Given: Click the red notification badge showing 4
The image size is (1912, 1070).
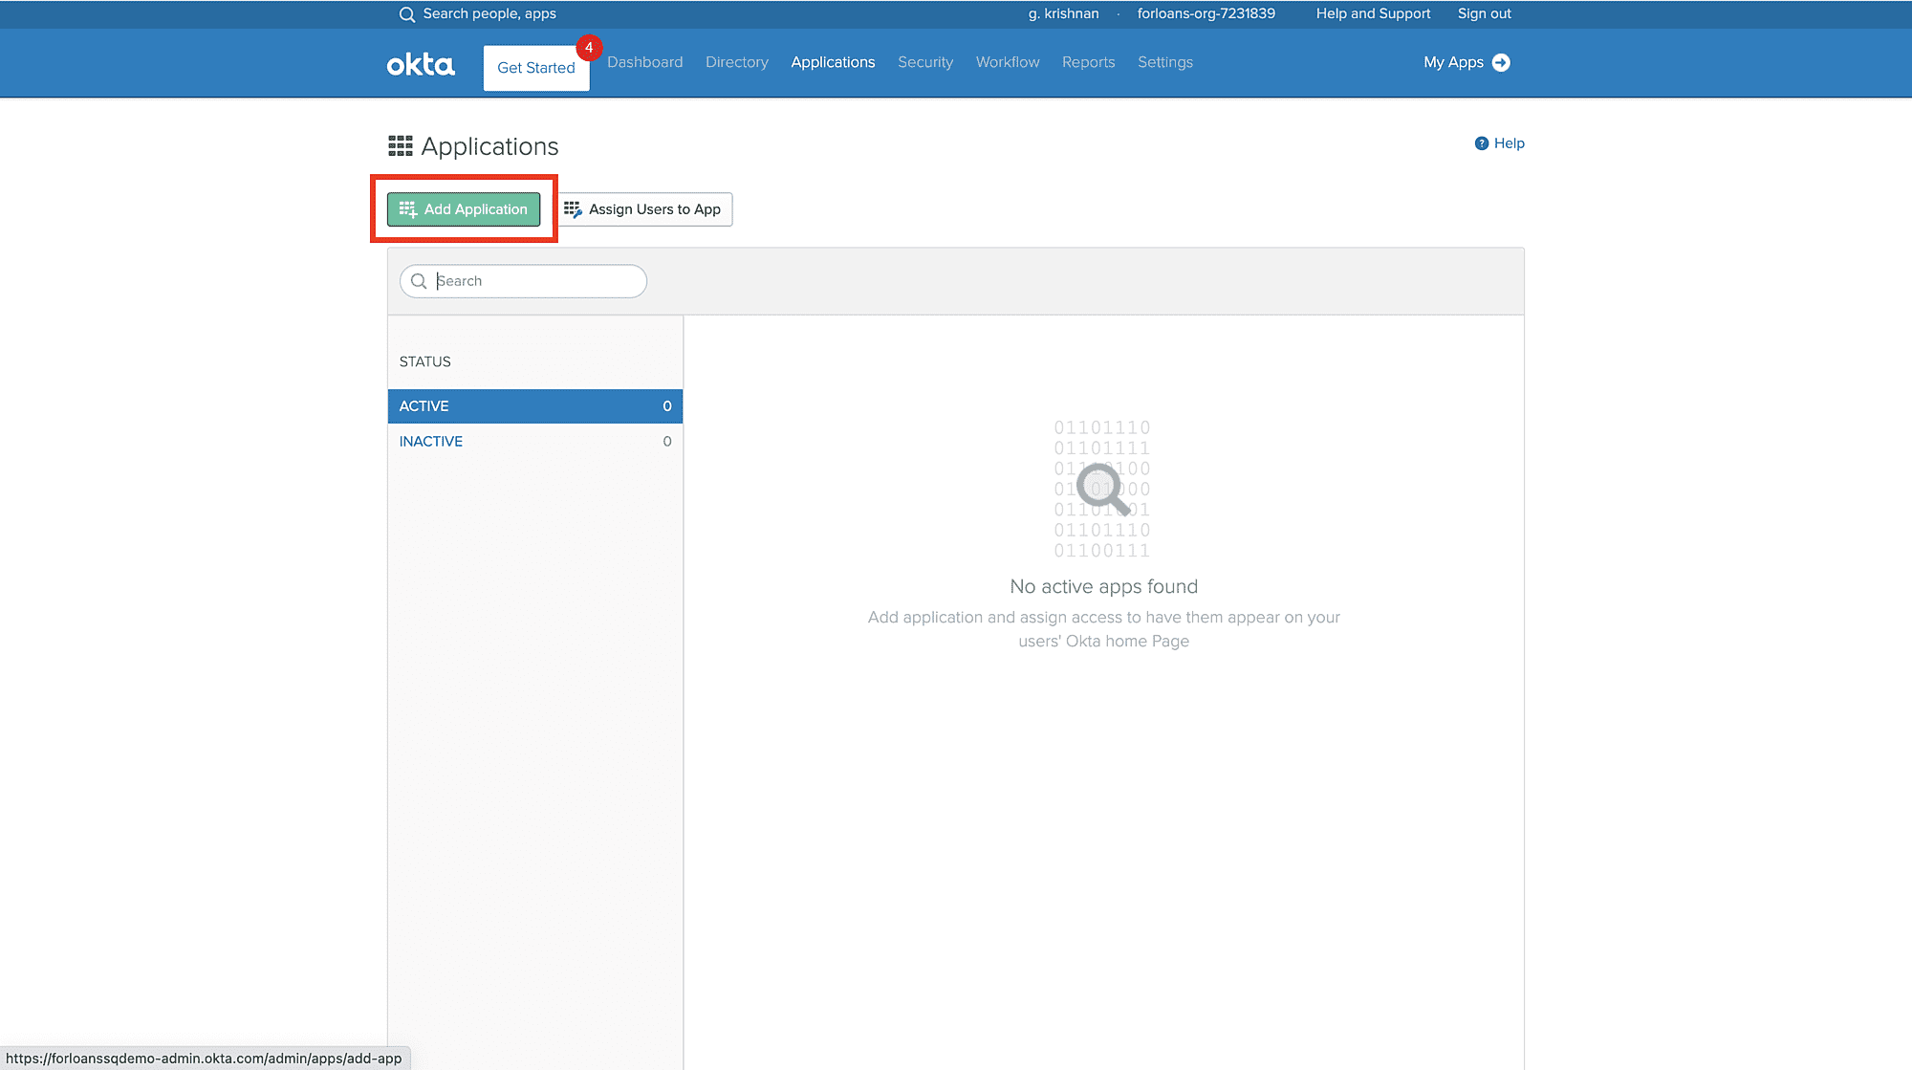Looking at the screenshot, I should point(589,47).
